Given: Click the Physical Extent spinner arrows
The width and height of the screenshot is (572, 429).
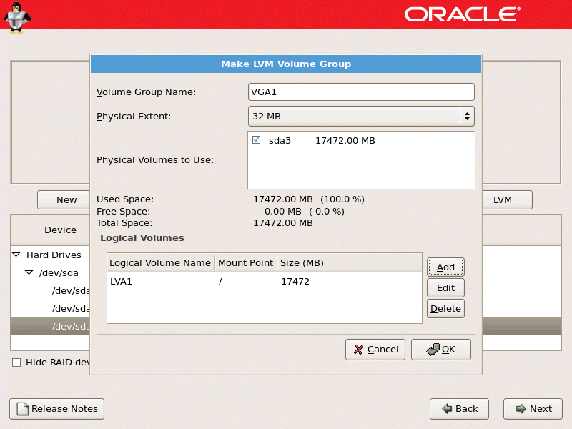Looking at the screenshot, I should coord(467,116).
